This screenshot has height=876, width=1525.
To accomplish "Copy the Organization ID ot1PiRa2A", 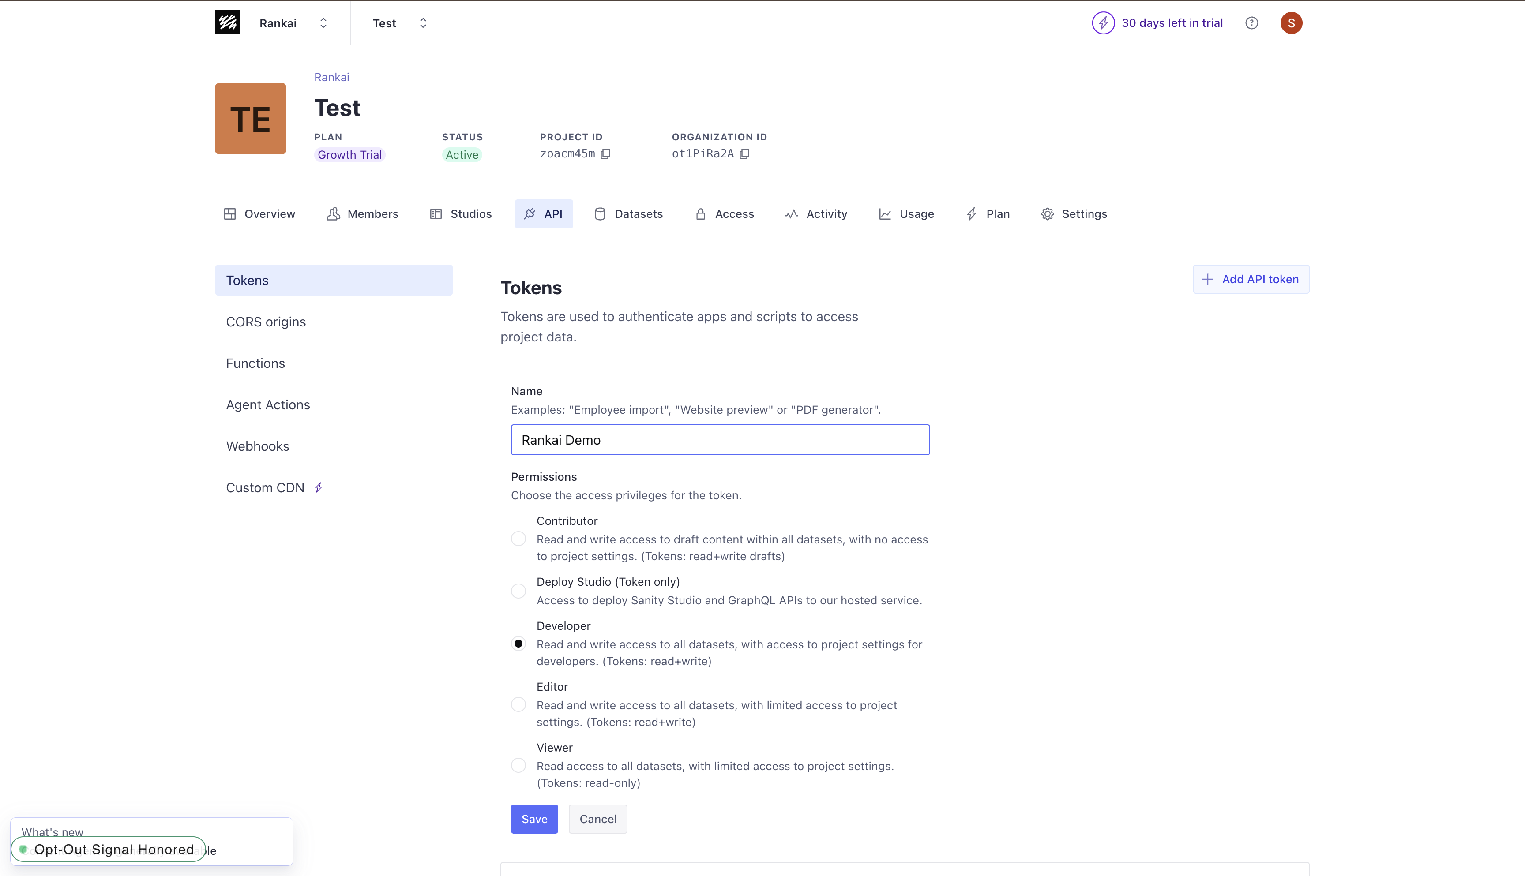I will pyautogui.click(x=745, y=154).
